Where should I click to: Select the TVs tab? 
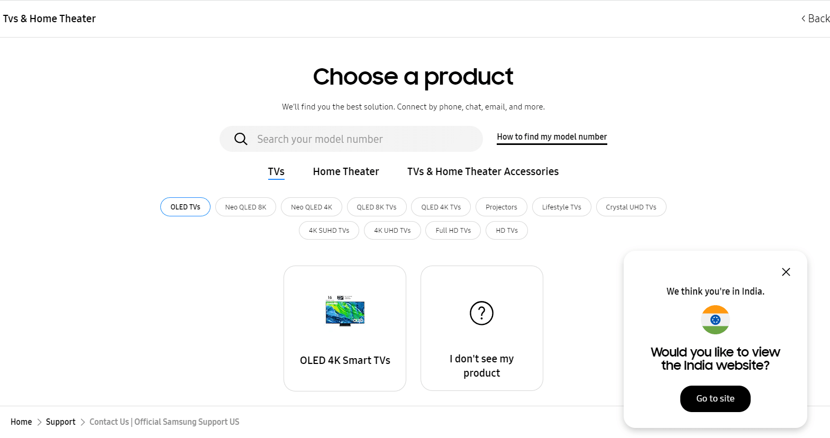pyautogui.click(x=276, y=172)
